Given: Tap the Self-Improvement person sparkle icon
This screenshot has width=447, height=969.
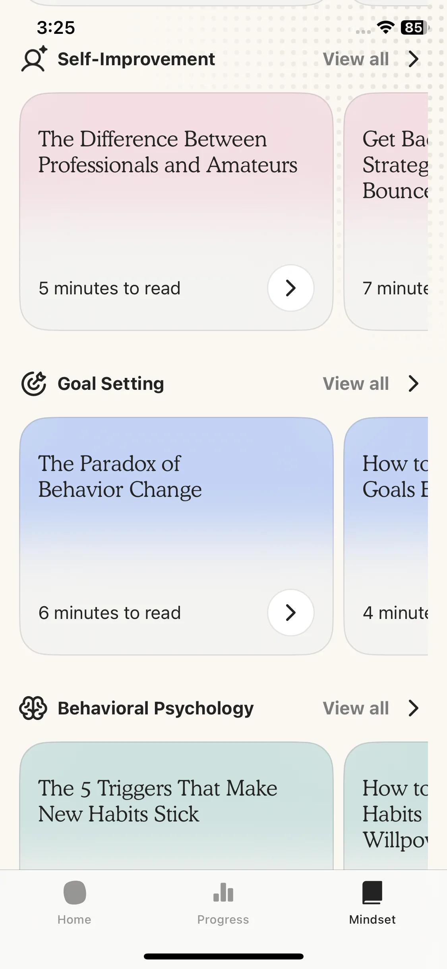Looking at the screenshot, I should pos(34,59).
